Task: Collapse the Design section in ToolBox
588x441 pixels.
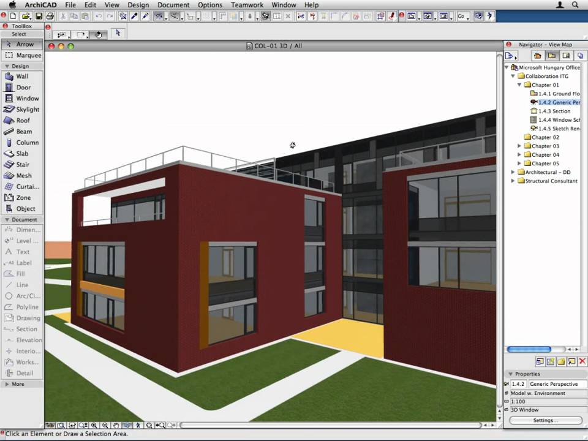Action: [x=7, y=66]
